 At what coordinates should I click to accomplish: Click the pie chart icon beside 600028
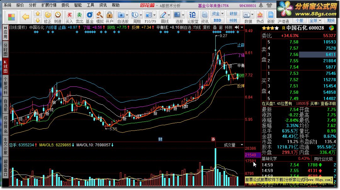coord(331,28)
